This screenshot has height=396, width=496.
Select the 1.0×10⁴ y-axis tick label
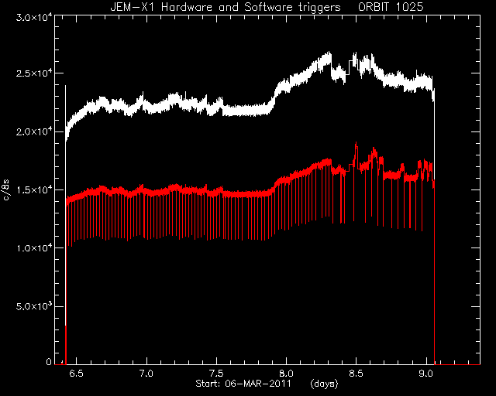pyautogui.click(x=33, y=248)
